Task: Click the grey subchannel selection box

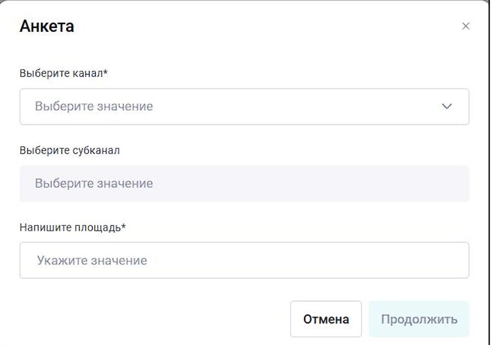Action: point(244,183)
